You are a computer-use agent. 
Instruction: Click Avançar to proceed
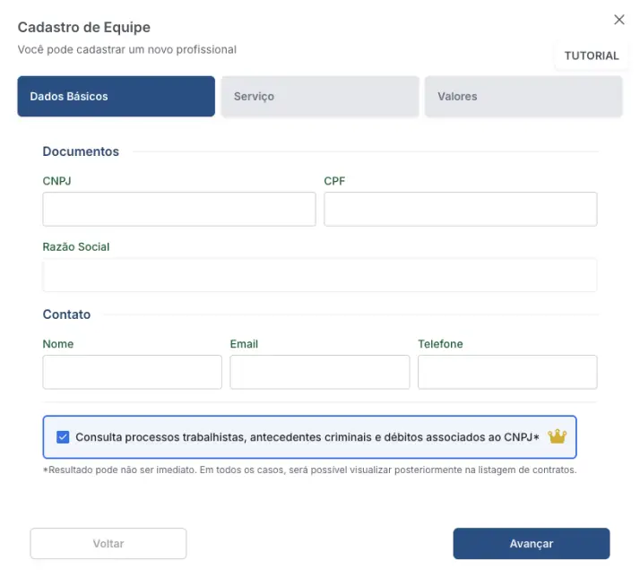531,544
